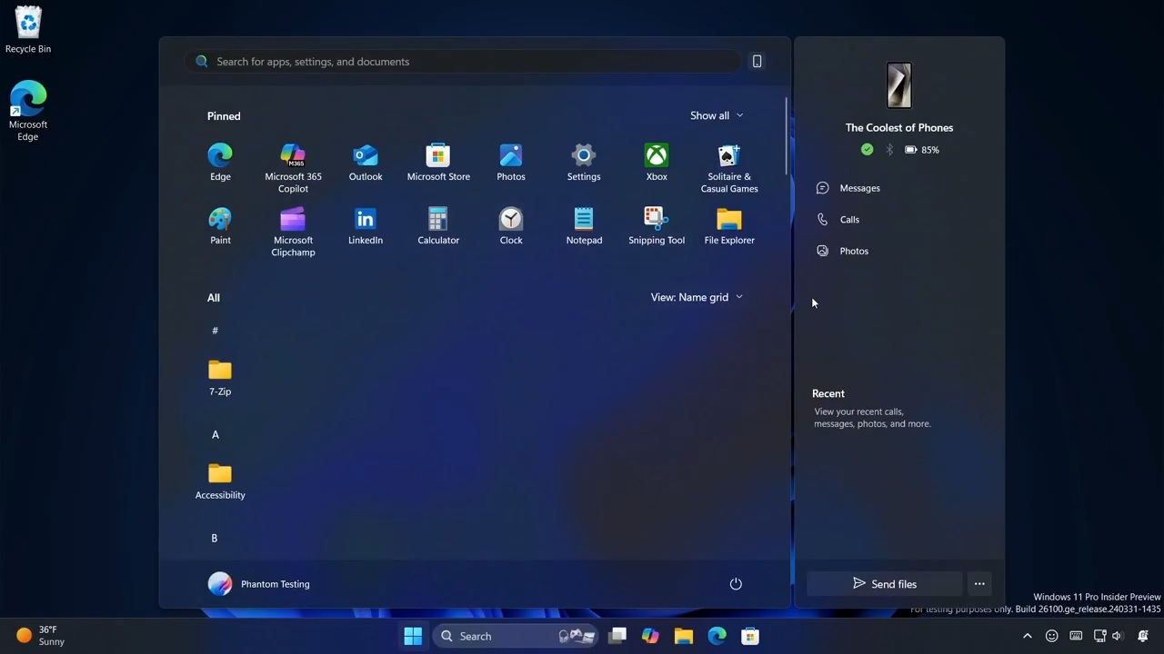The height and width of the screenshot is (654, 1164).
Task: Open Task View in the taskbar
Action: point(617,636)
